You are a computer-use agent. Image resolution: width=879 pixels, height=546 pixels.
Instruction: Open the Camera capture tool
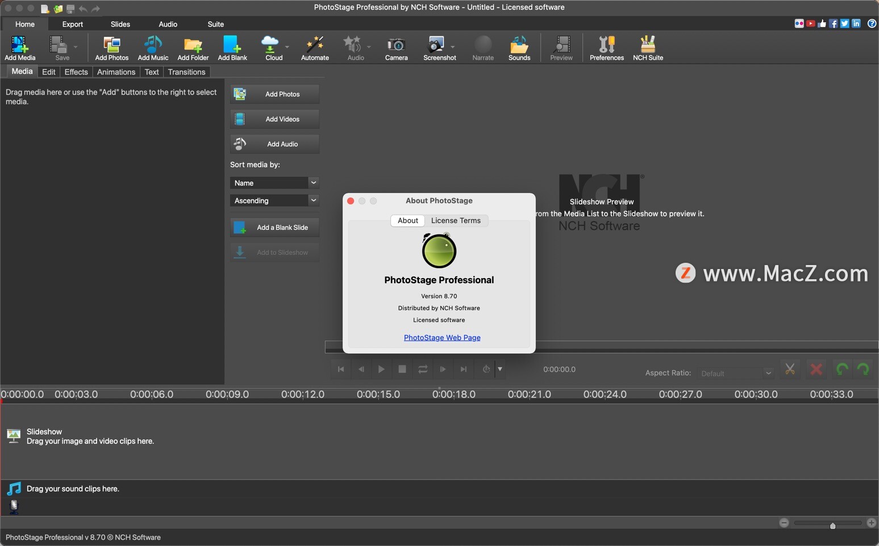396,48
